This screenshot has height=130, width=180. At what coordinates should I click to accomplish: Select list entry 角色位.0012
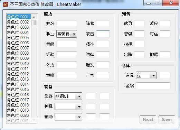coord(19,74)
